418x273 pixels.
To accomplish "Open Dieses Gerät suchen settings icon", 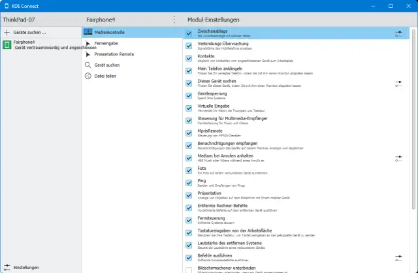I will pos(399,84).
